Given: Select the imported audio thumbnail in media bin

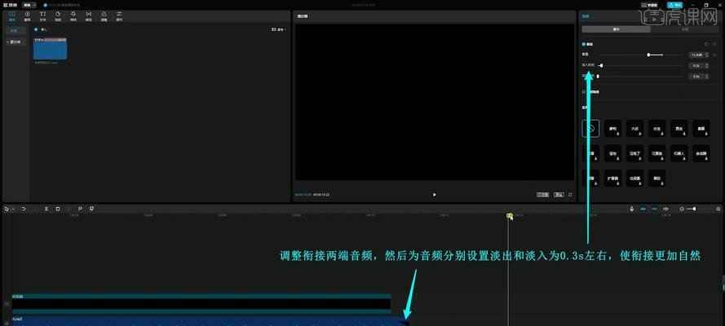Looking at the screenshot, I should coord(50,48).
